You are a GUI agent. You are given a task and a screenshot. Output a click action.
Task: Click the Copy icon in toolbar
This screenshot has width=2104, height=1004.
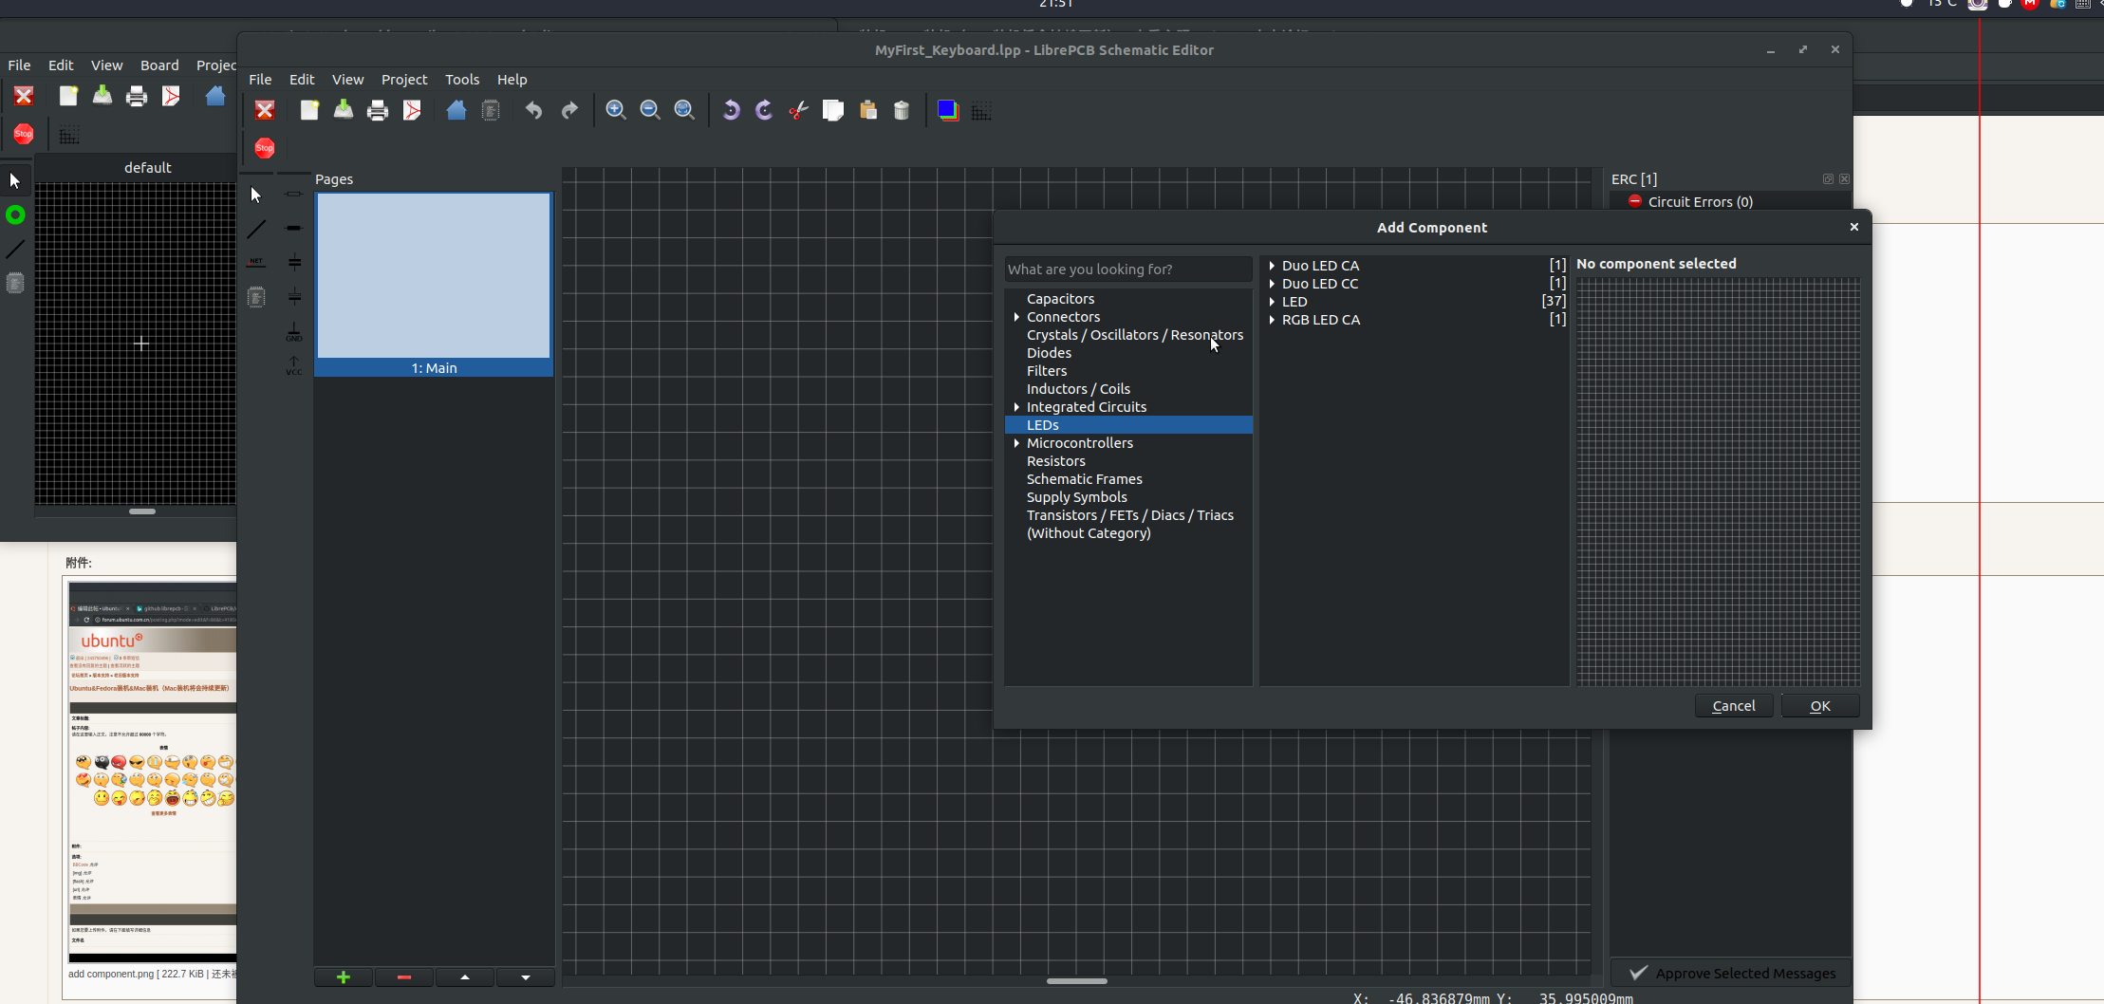tap(833, 111)
